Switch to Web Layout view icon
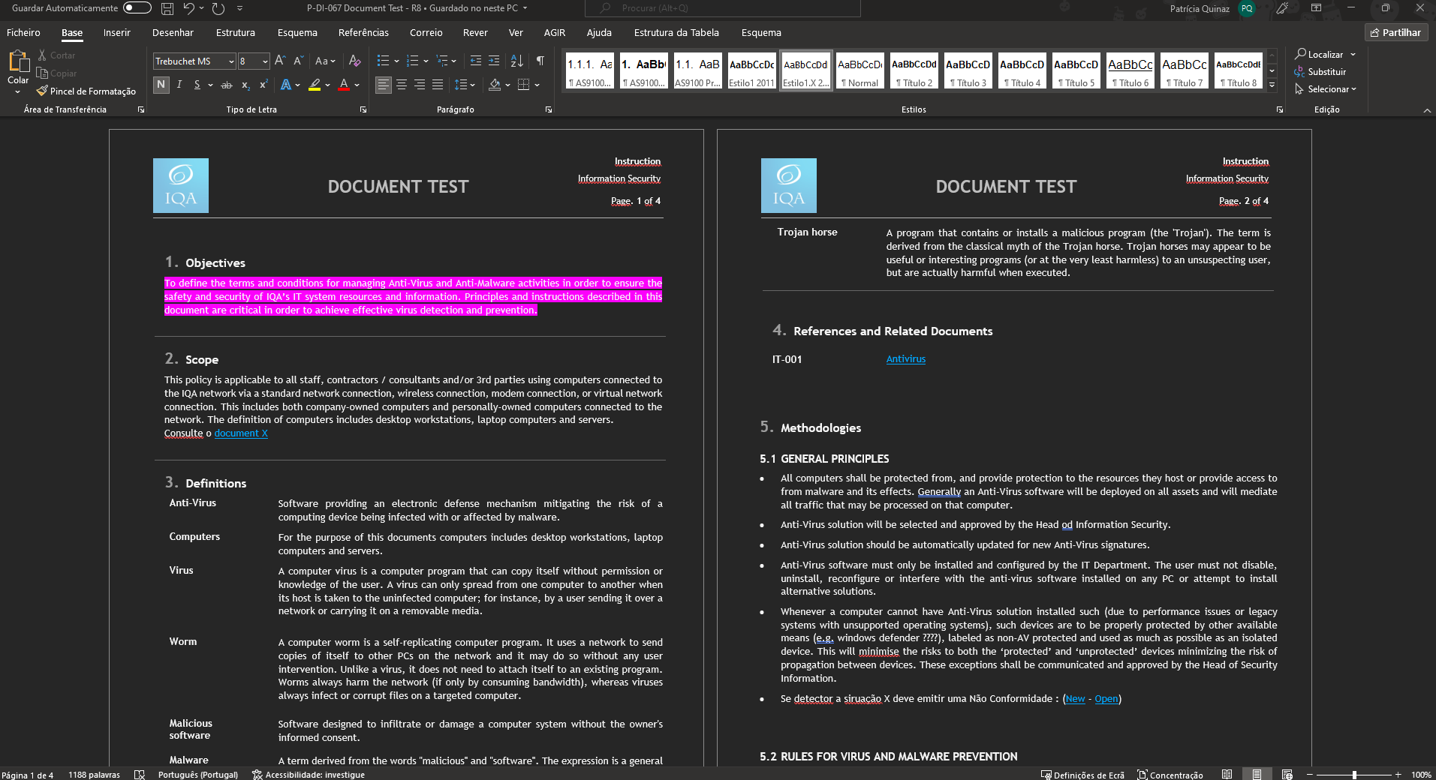Viewport: 1436px width, 780px height. (x=1287, y=775)
